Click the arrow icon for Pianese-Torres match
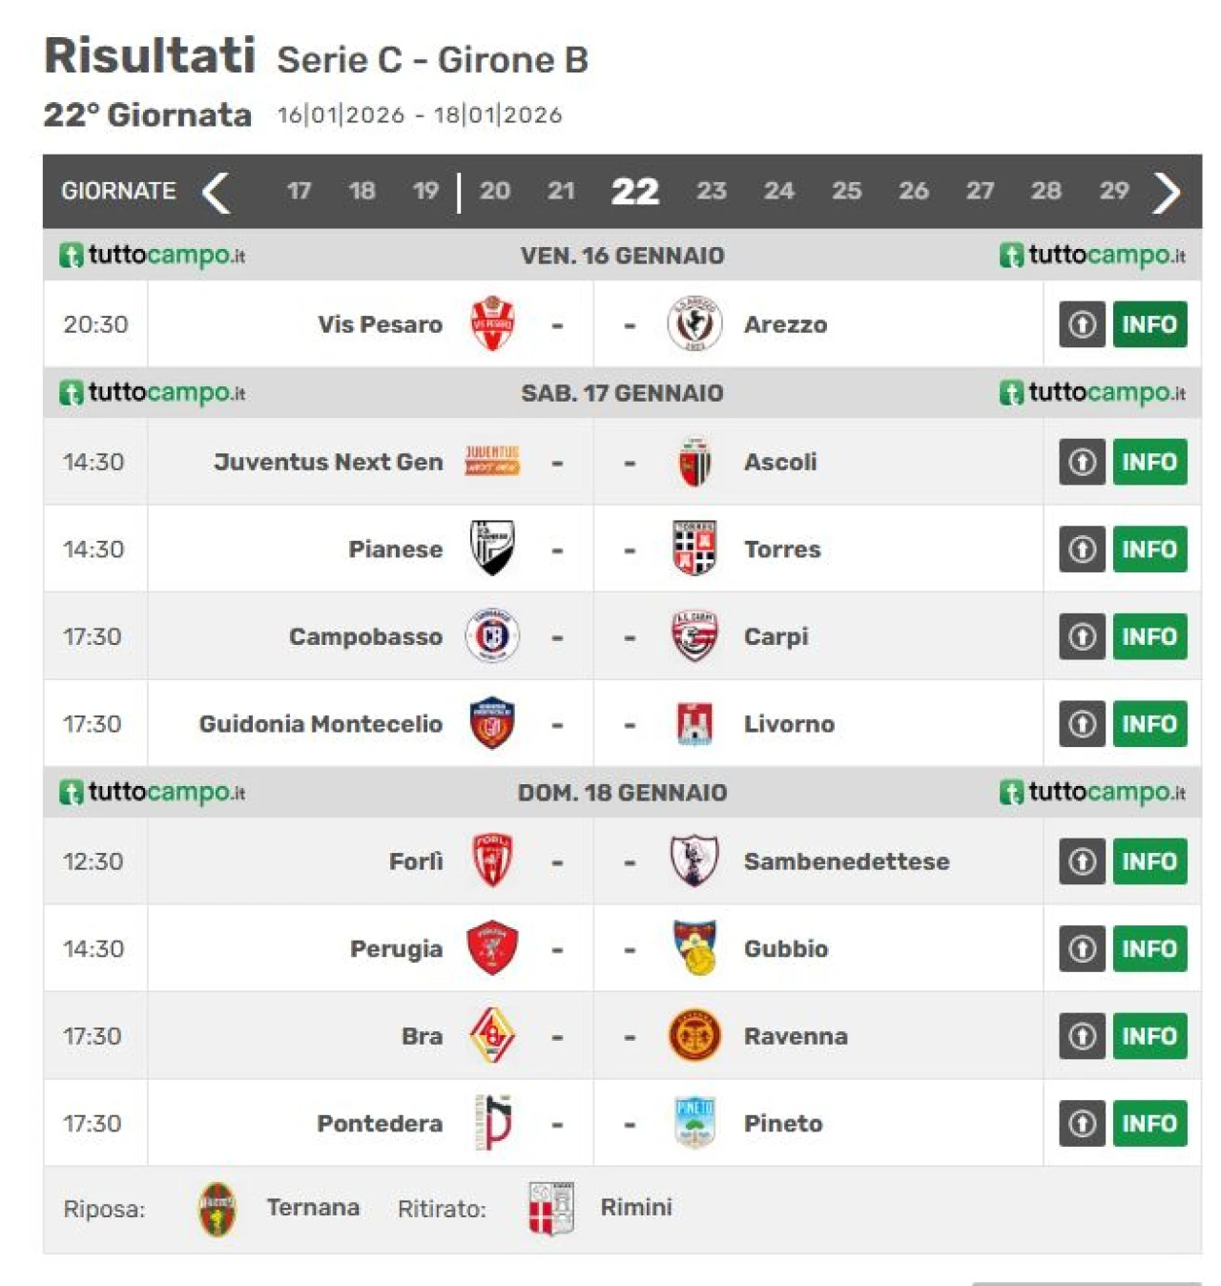Viewport: 1221px width, 1286px height. click(1082, 550)
